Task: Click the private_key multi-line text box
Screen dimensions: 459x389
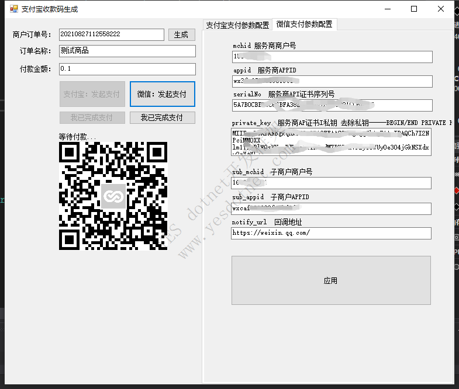Action: [331, 141]
